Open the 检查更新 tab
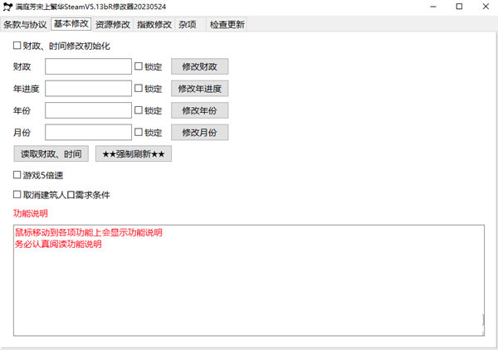498x350 pixels. (227, 24)
